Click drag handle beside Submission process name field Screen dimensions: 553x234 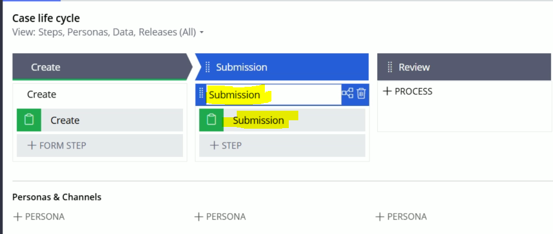tap(201, 93)
